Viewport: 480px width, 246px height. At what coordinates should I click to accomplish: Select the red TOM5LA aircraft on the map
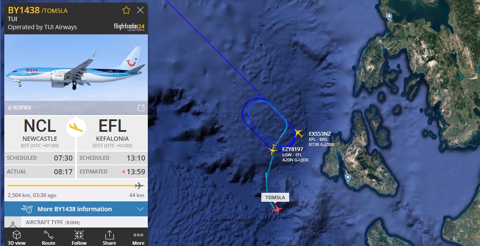coord(277,209)
